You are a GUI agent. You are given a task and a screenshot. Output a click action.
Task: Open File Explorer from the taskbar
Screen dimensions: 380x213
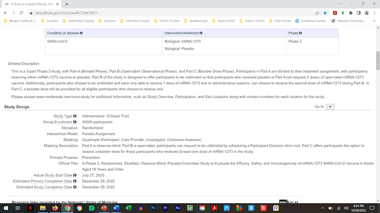(43, 208)
